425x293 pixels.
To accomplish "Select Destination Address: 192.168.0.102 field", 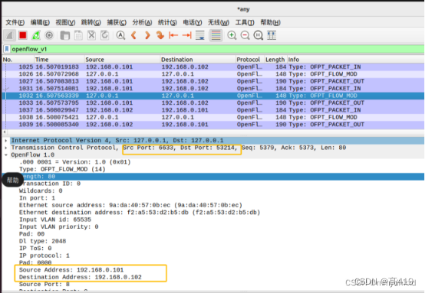I will click(x=81, y=277).
